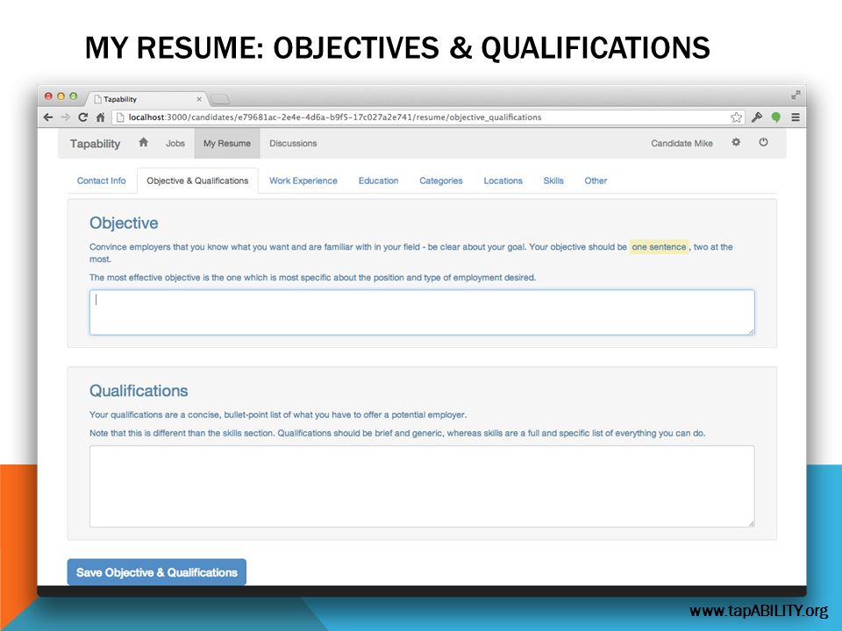
Task: Select the Tapability browser tab
Action: (145, 99)
